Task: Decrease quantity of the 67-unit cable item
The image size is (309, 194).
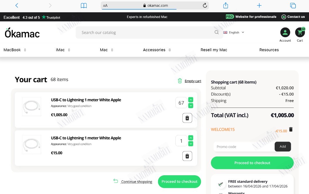Action: coord(191,106)
